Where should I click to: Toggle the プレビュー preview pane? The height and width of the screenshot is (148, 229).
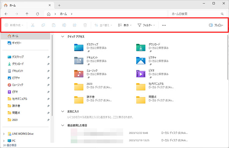(216, 25)
